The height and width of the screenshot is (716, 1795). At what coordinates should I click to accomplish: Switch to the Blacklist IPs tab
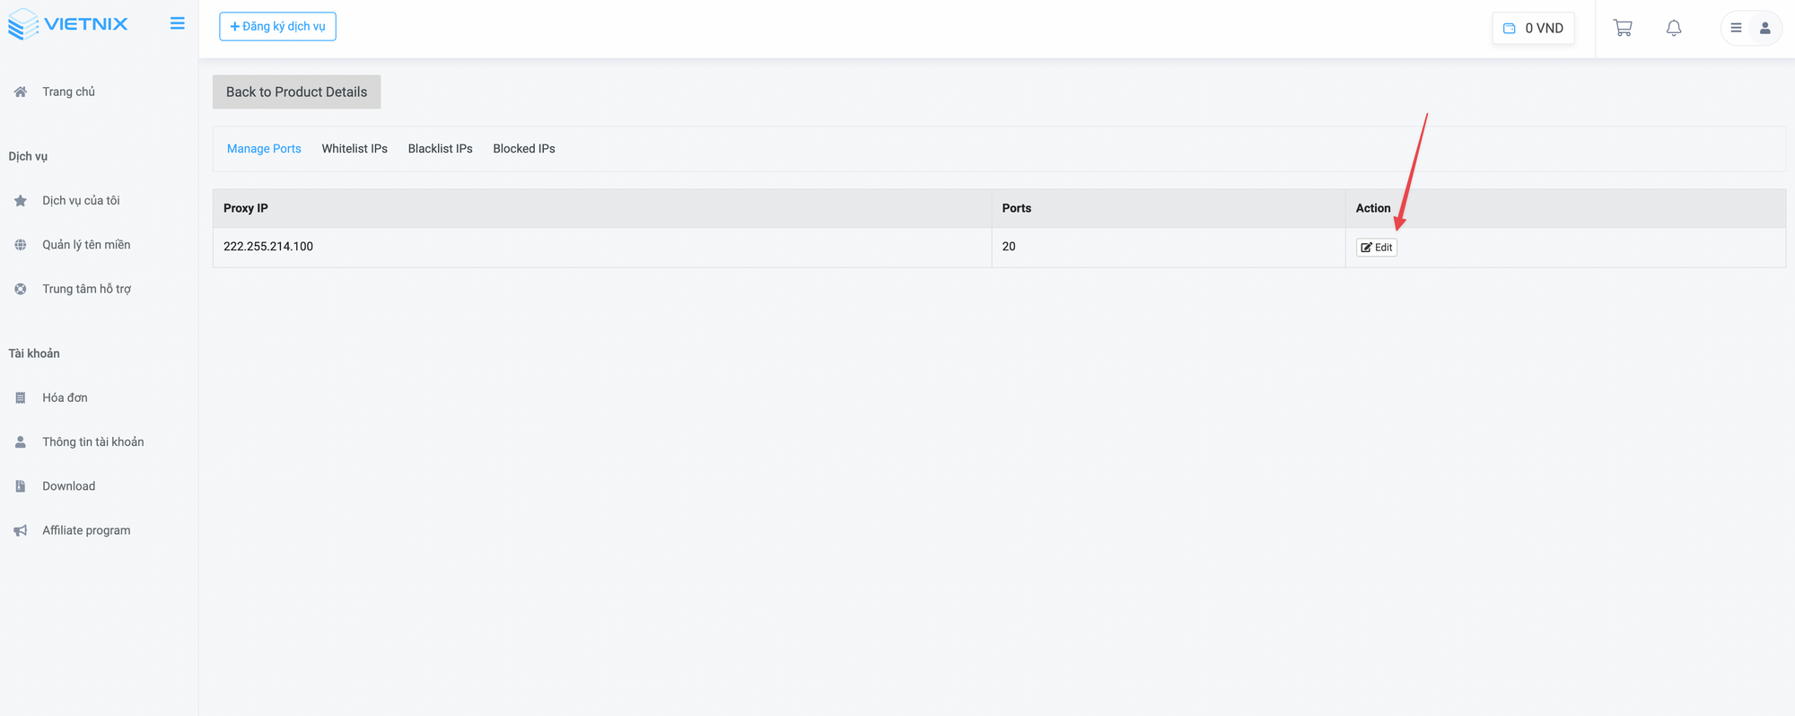point(440,149)
